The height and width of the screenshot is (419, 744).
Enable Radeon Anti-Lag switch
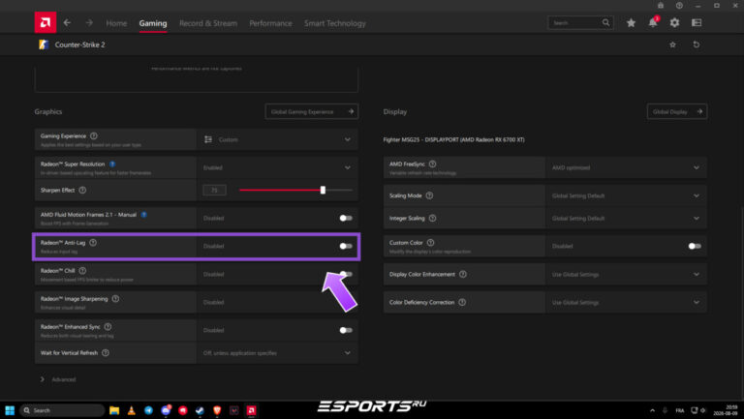click(x=346, y=246)
